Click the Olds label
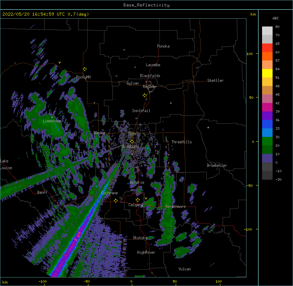This screenshot has height=286, width=293. 132,134
